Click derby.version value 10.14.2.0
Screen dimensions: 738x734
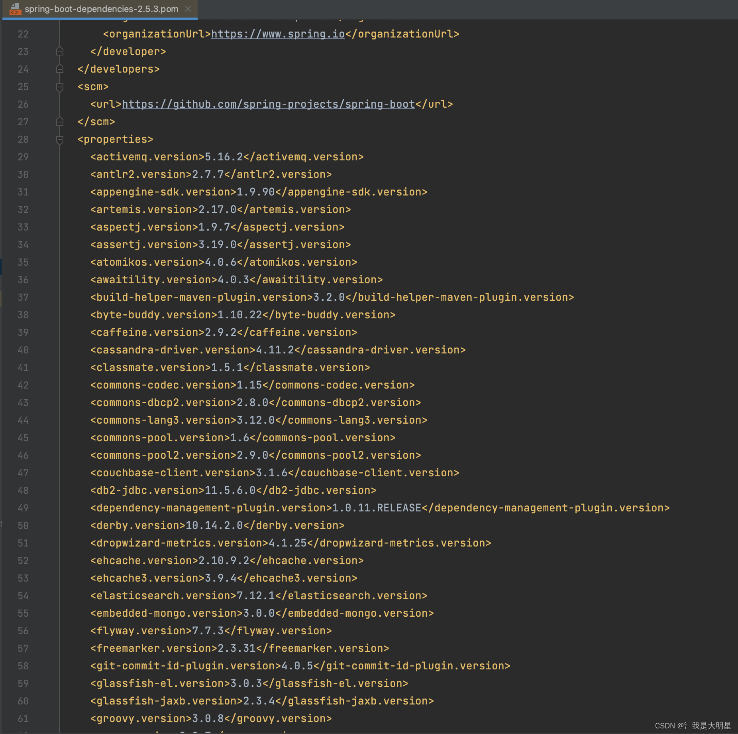(214, 525)
